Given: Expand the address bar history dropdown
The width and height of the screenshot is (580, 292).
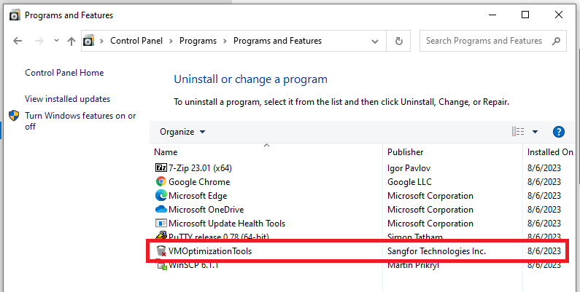Looking at the screenshot, I should click(x=375, y=42).
